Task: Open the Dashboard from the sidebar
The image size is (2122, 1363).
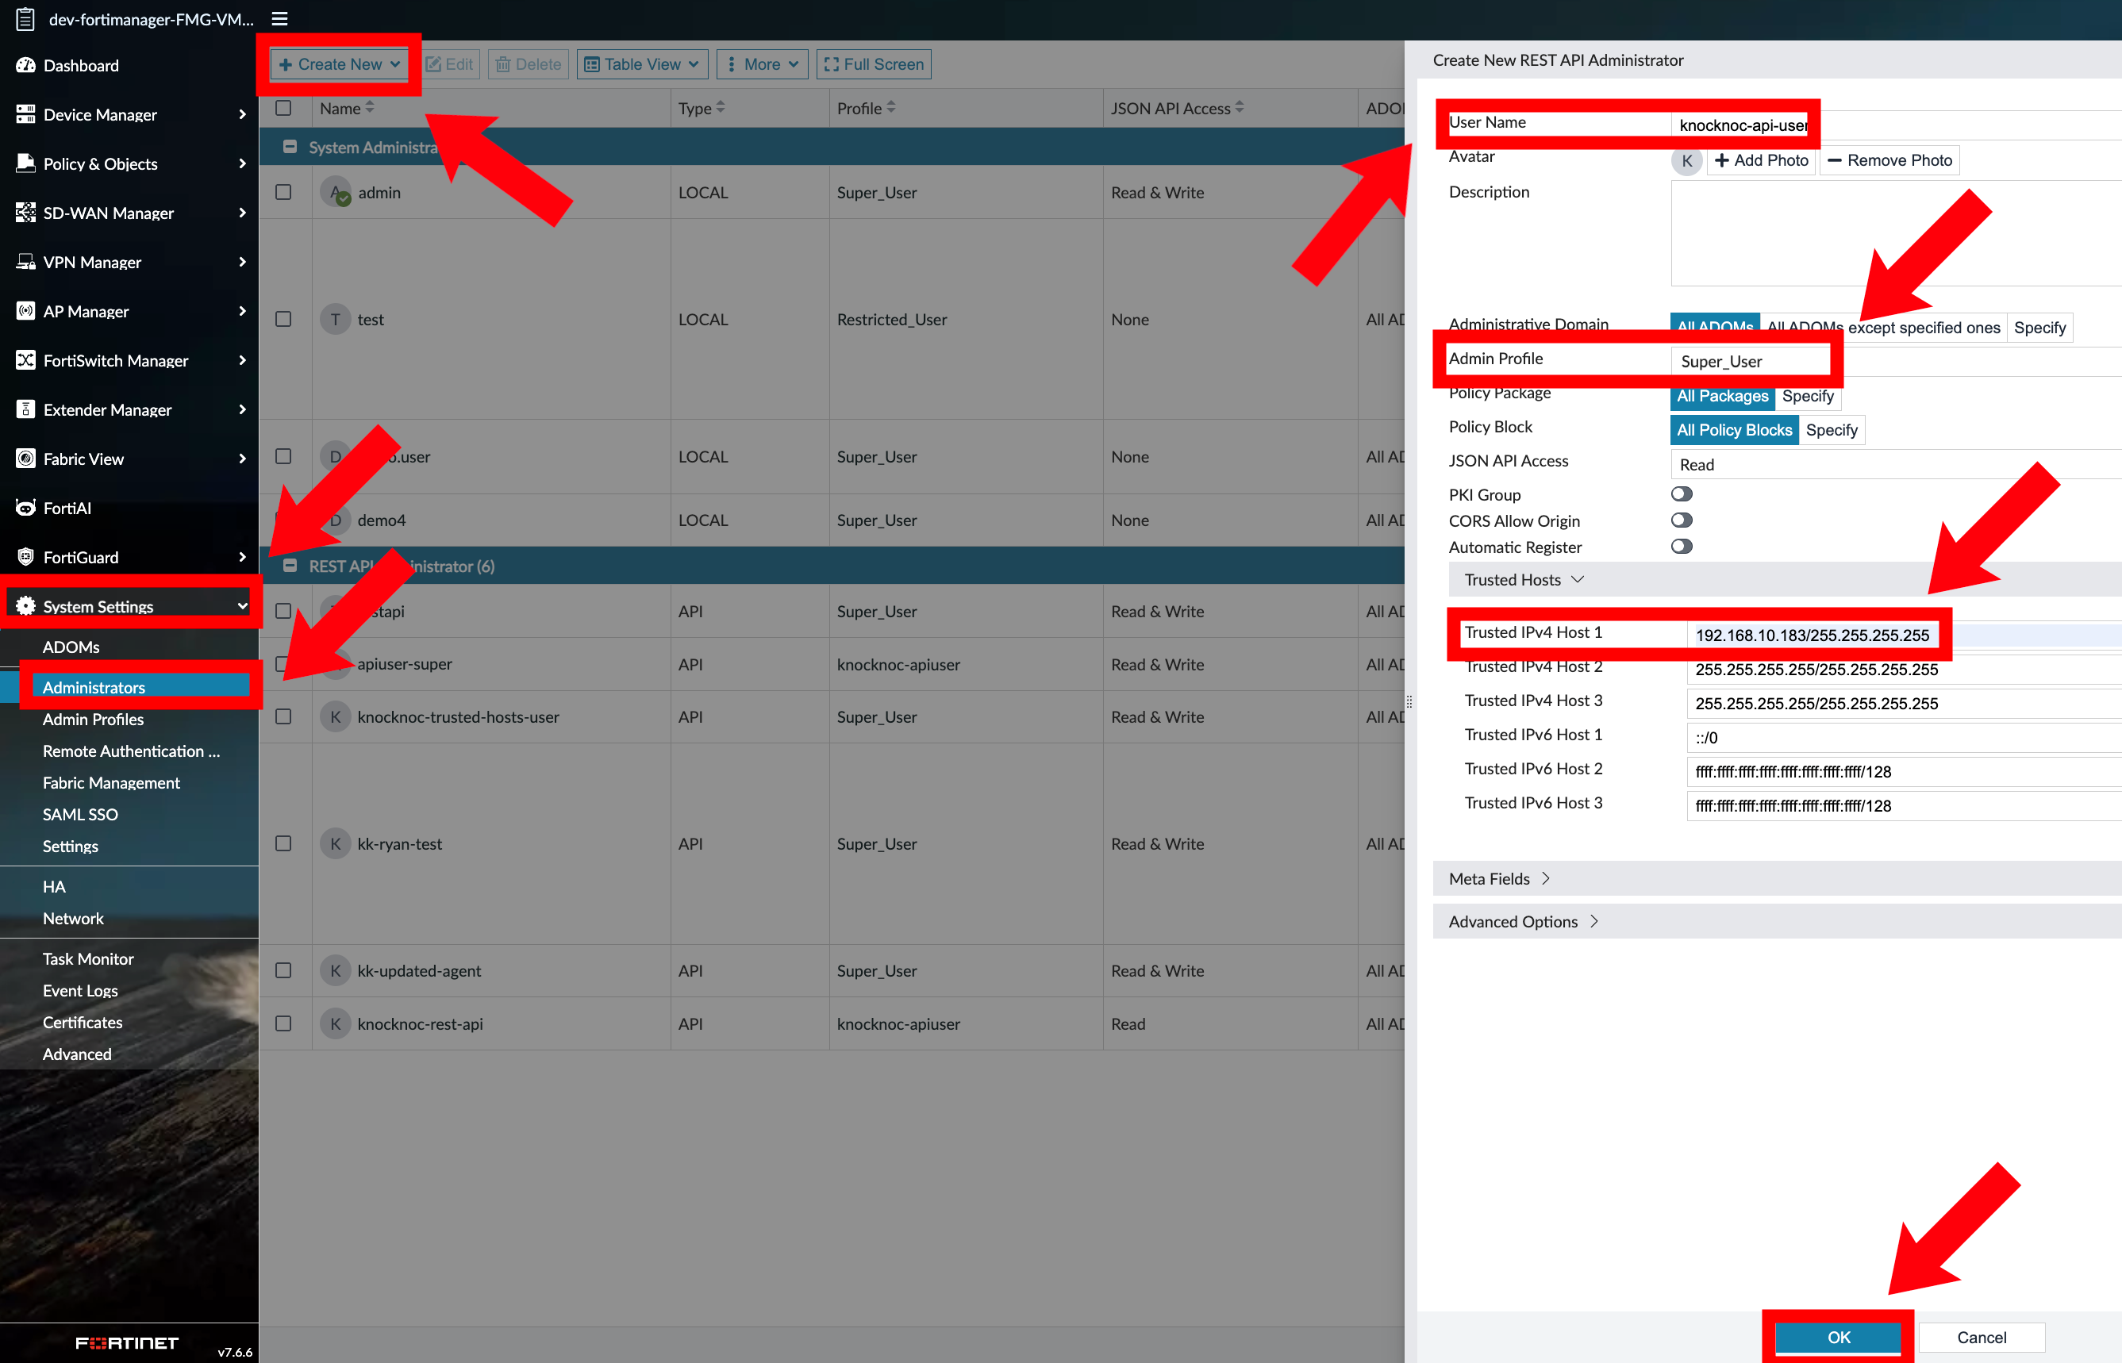Action: (79, 66)
